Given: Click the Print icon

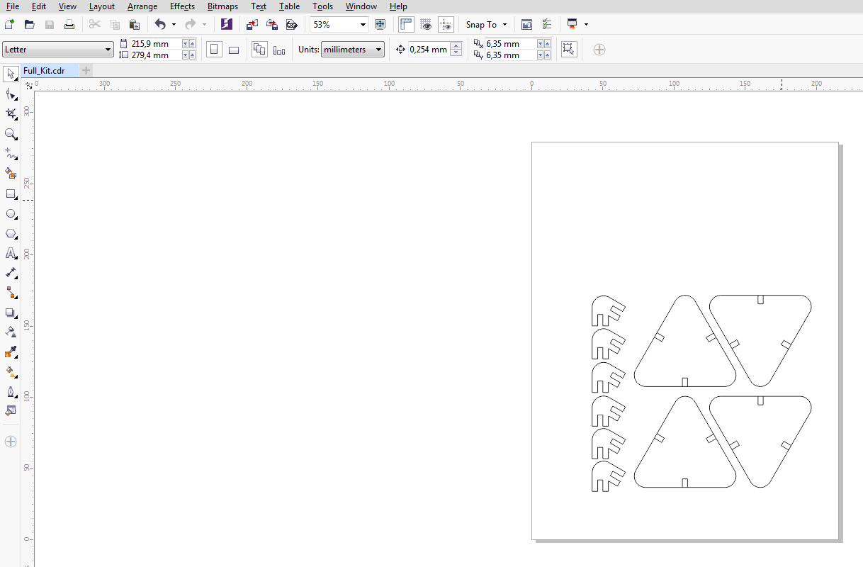Looking at the screenshot, I should click(69, 24).
